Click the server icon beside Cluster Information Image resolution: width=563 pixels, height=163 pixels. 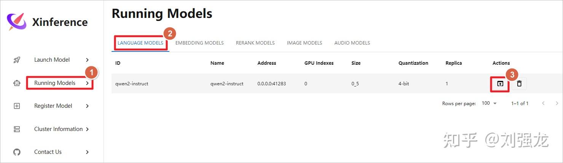[x=17, y=129]
